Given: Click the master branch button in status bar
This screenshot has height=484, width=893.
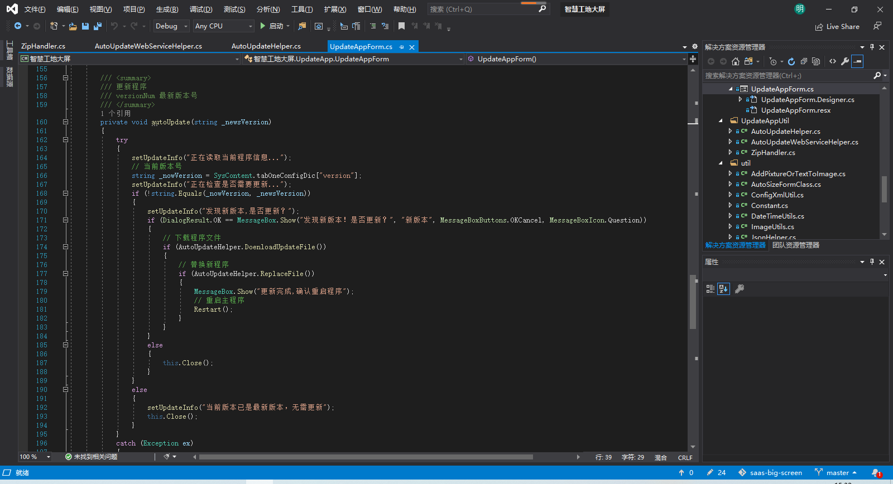Looking at the screenshot, I should (x=836, y=473).
